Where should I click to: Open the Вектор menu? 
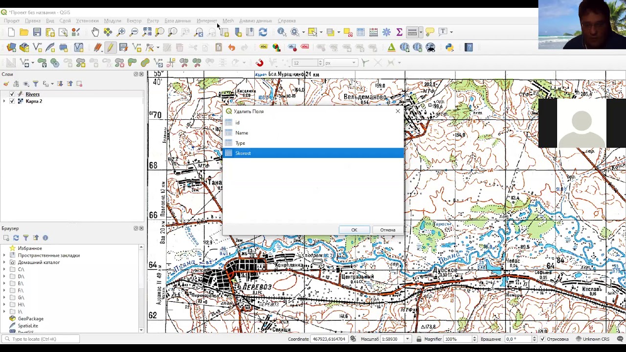coord(134,21)
